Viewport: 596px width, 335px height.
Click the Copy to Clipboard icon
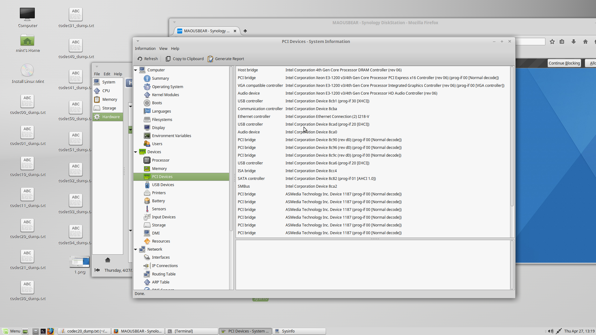168,59
